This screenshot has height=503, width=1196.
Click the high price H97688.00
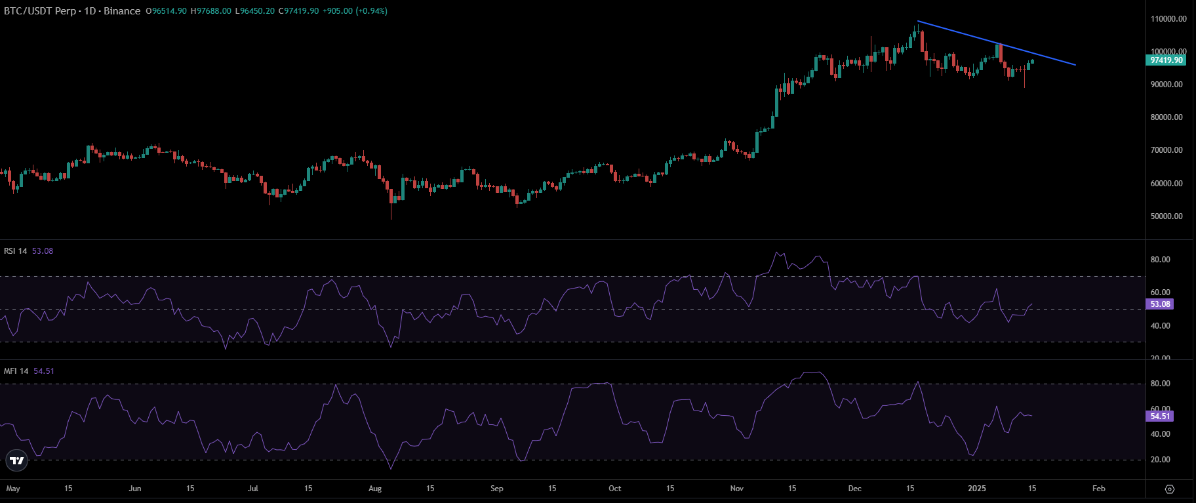click(x=210, y=11)
